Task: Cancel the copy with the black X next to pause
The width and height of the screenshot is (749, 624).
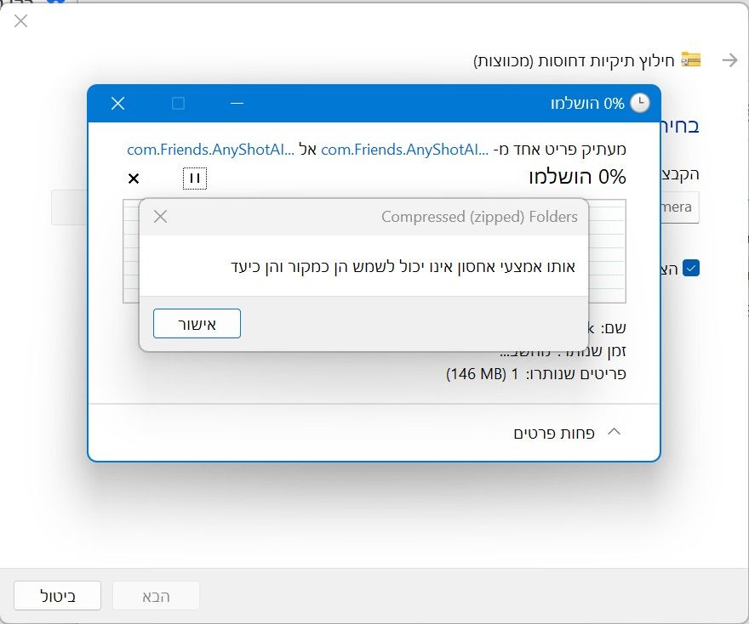Action: 134,179
